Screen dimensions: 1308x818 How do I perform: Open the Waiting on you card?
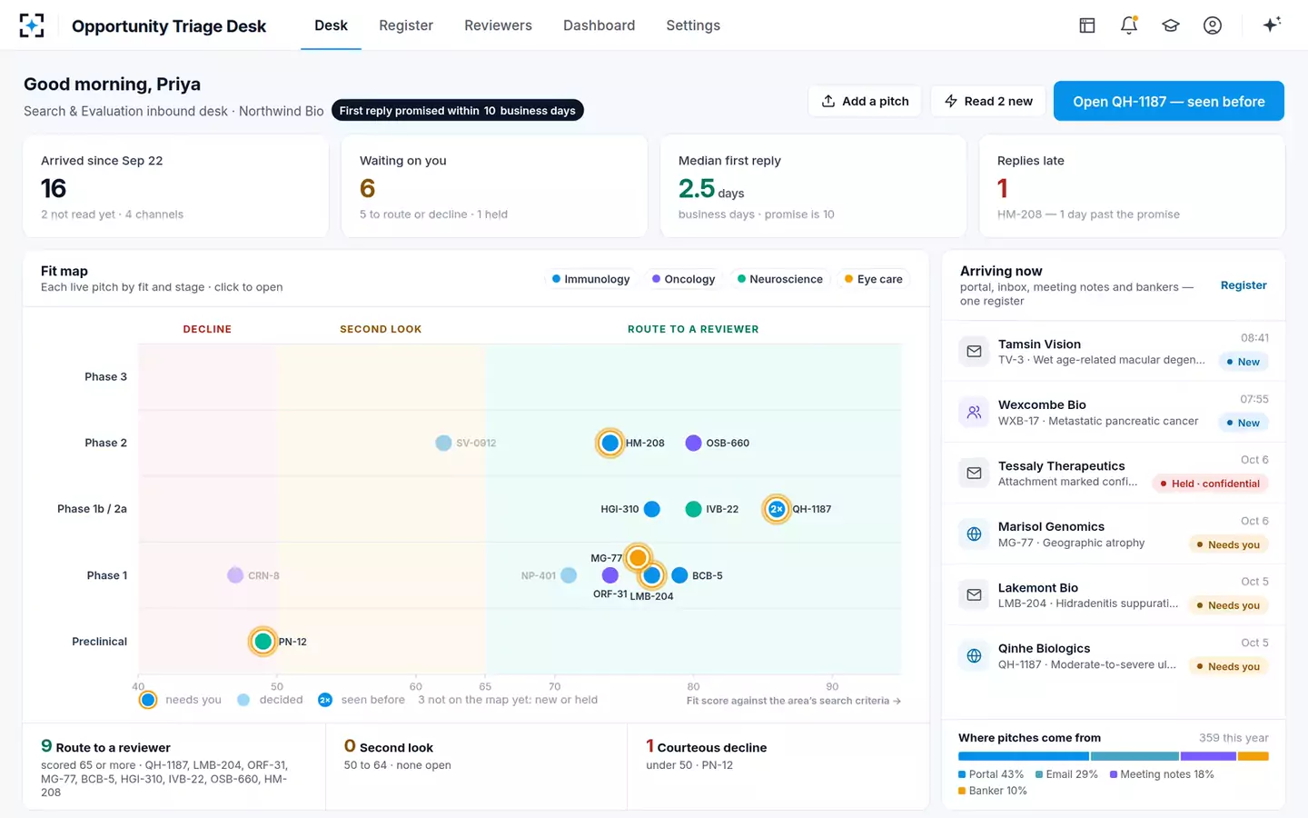click(494, 186)
